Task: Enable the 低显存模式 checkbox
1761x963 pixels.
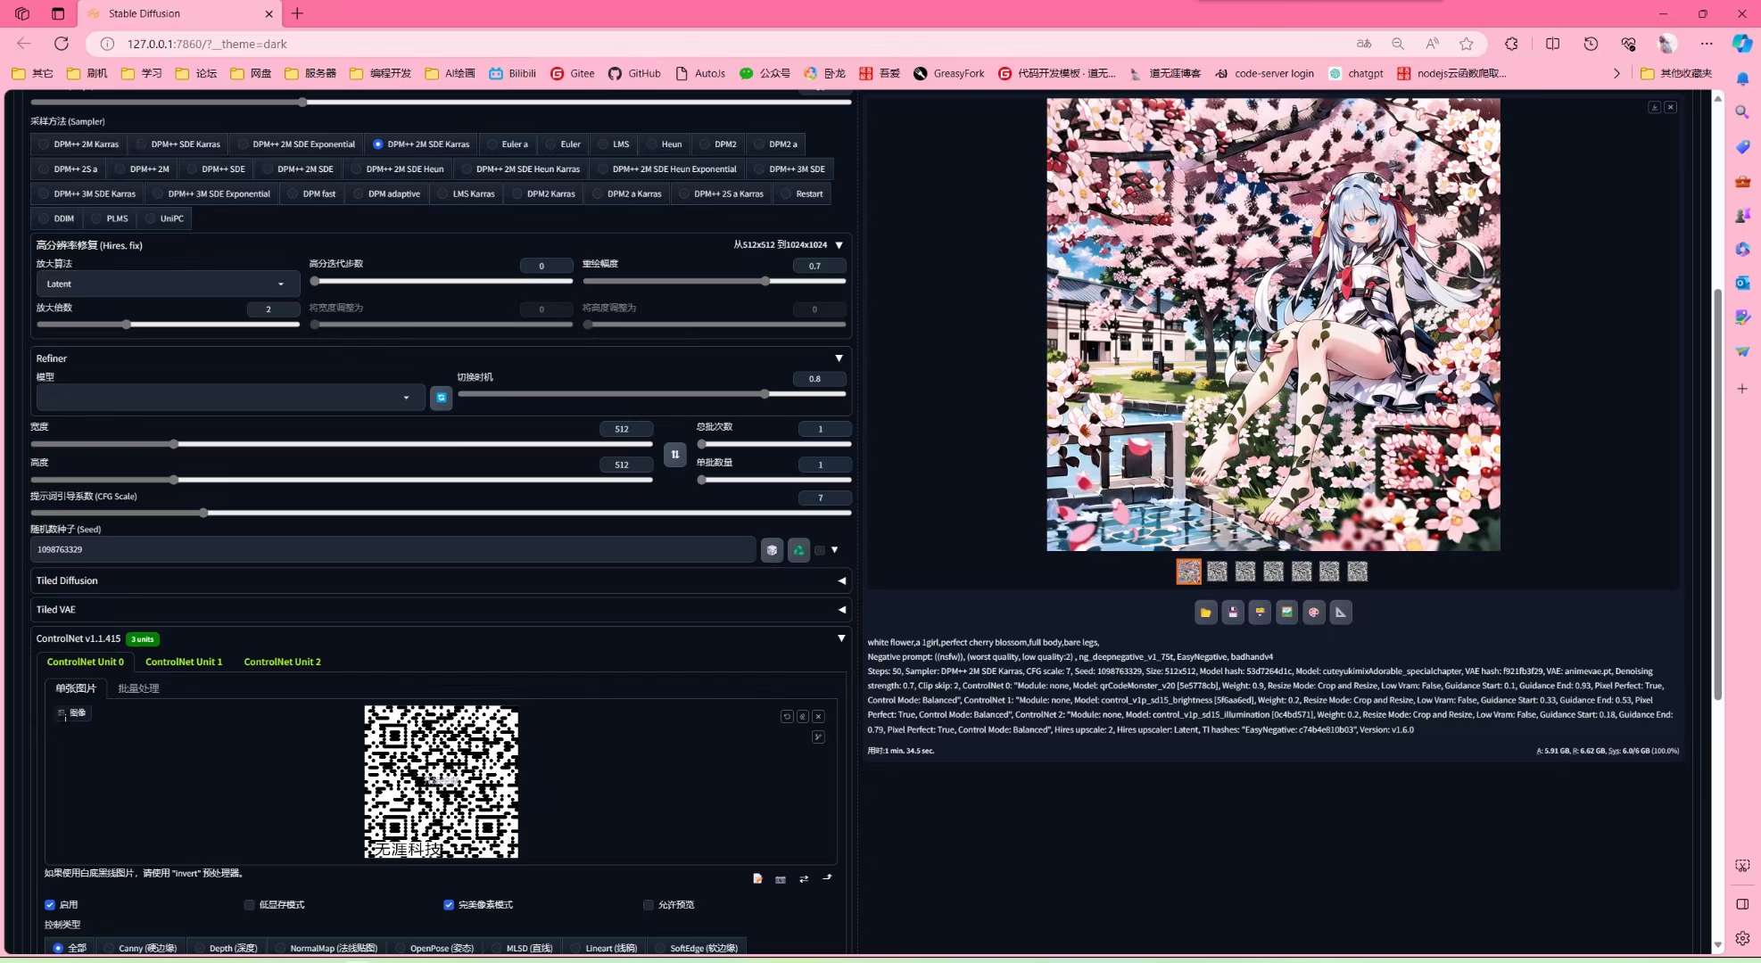Action: tap(250, 905)
